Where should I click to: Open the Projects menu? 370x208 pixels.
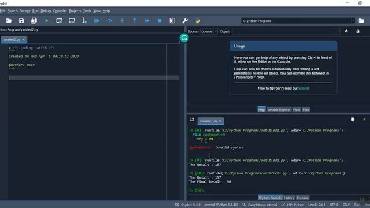(x=75, y=11)
